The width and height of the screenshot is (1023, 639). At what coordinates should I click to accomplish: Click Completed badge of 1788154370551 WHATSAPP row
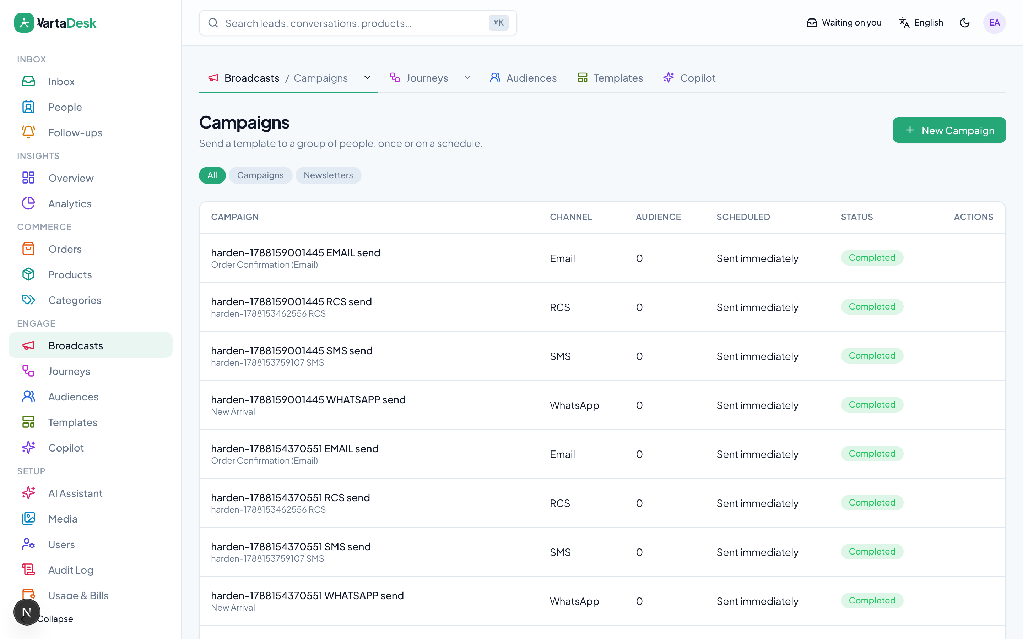pos(872,601)
